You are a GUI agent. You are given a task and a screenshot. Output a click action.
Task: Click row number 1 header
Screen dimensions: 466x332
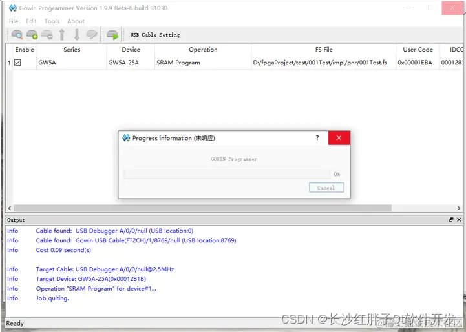coord(9,63)
